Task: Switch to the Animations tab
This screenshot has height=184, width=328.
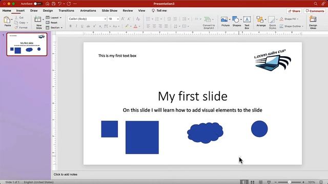Action: (x=88, y=10)
